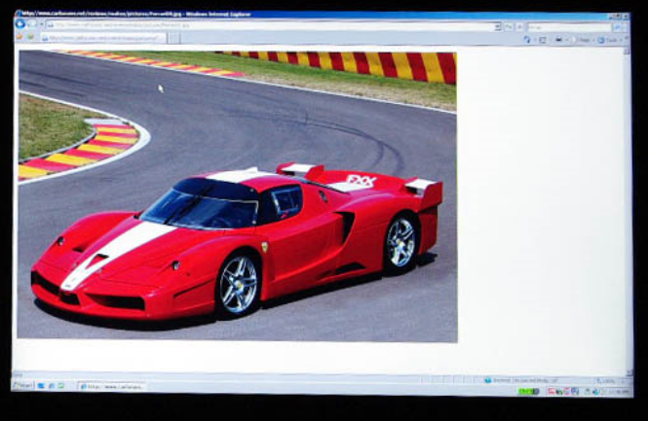Click the Windows Start button

click(x=22, y=386)
